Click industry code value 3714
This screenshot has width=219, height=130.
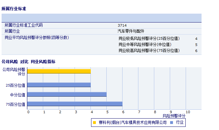tap(122, 25)
